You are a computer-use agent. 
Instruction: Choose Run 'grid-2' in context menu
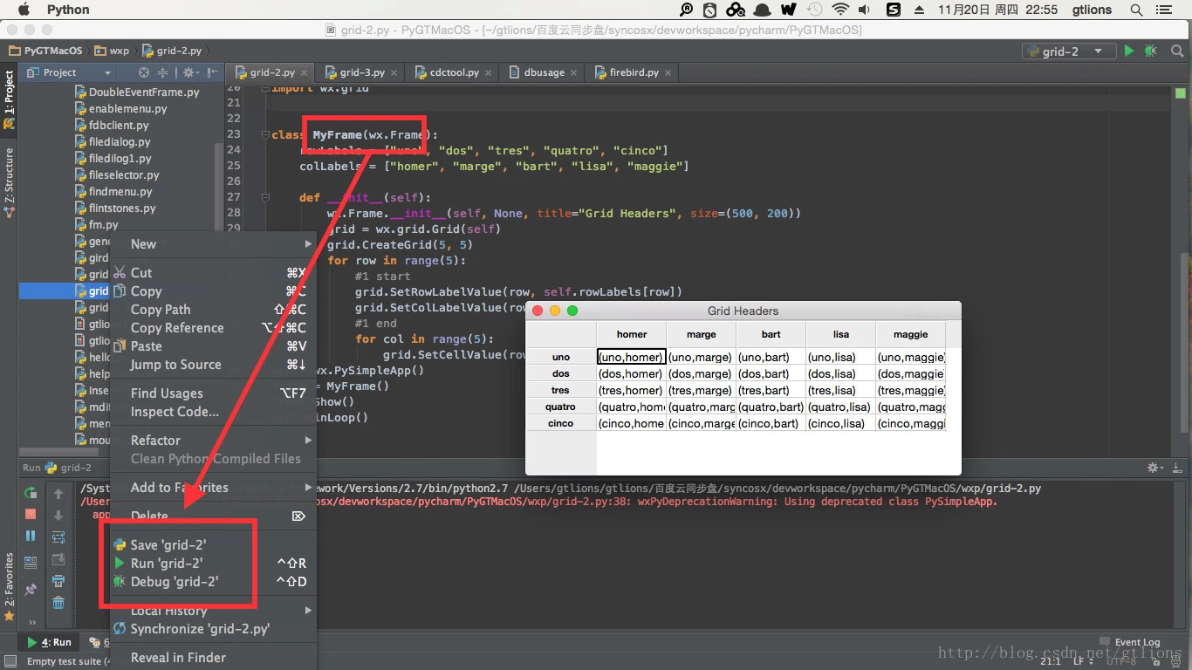[x=211, y=564]
